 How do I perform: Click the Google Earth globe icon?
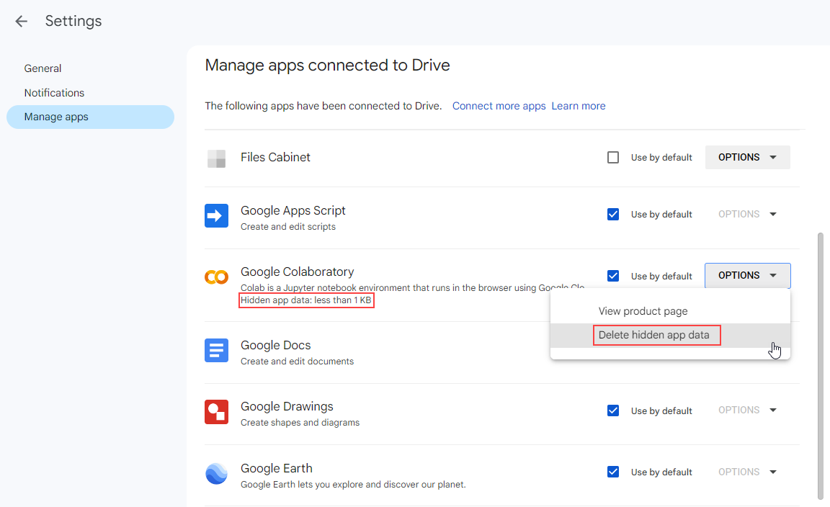pyautogui.click(x=216, y=473)
